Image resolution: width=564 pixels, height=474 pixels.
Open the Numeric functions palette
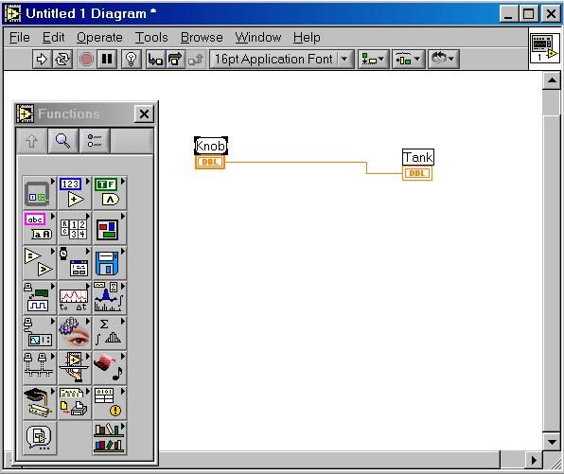(x=74, y=193)
